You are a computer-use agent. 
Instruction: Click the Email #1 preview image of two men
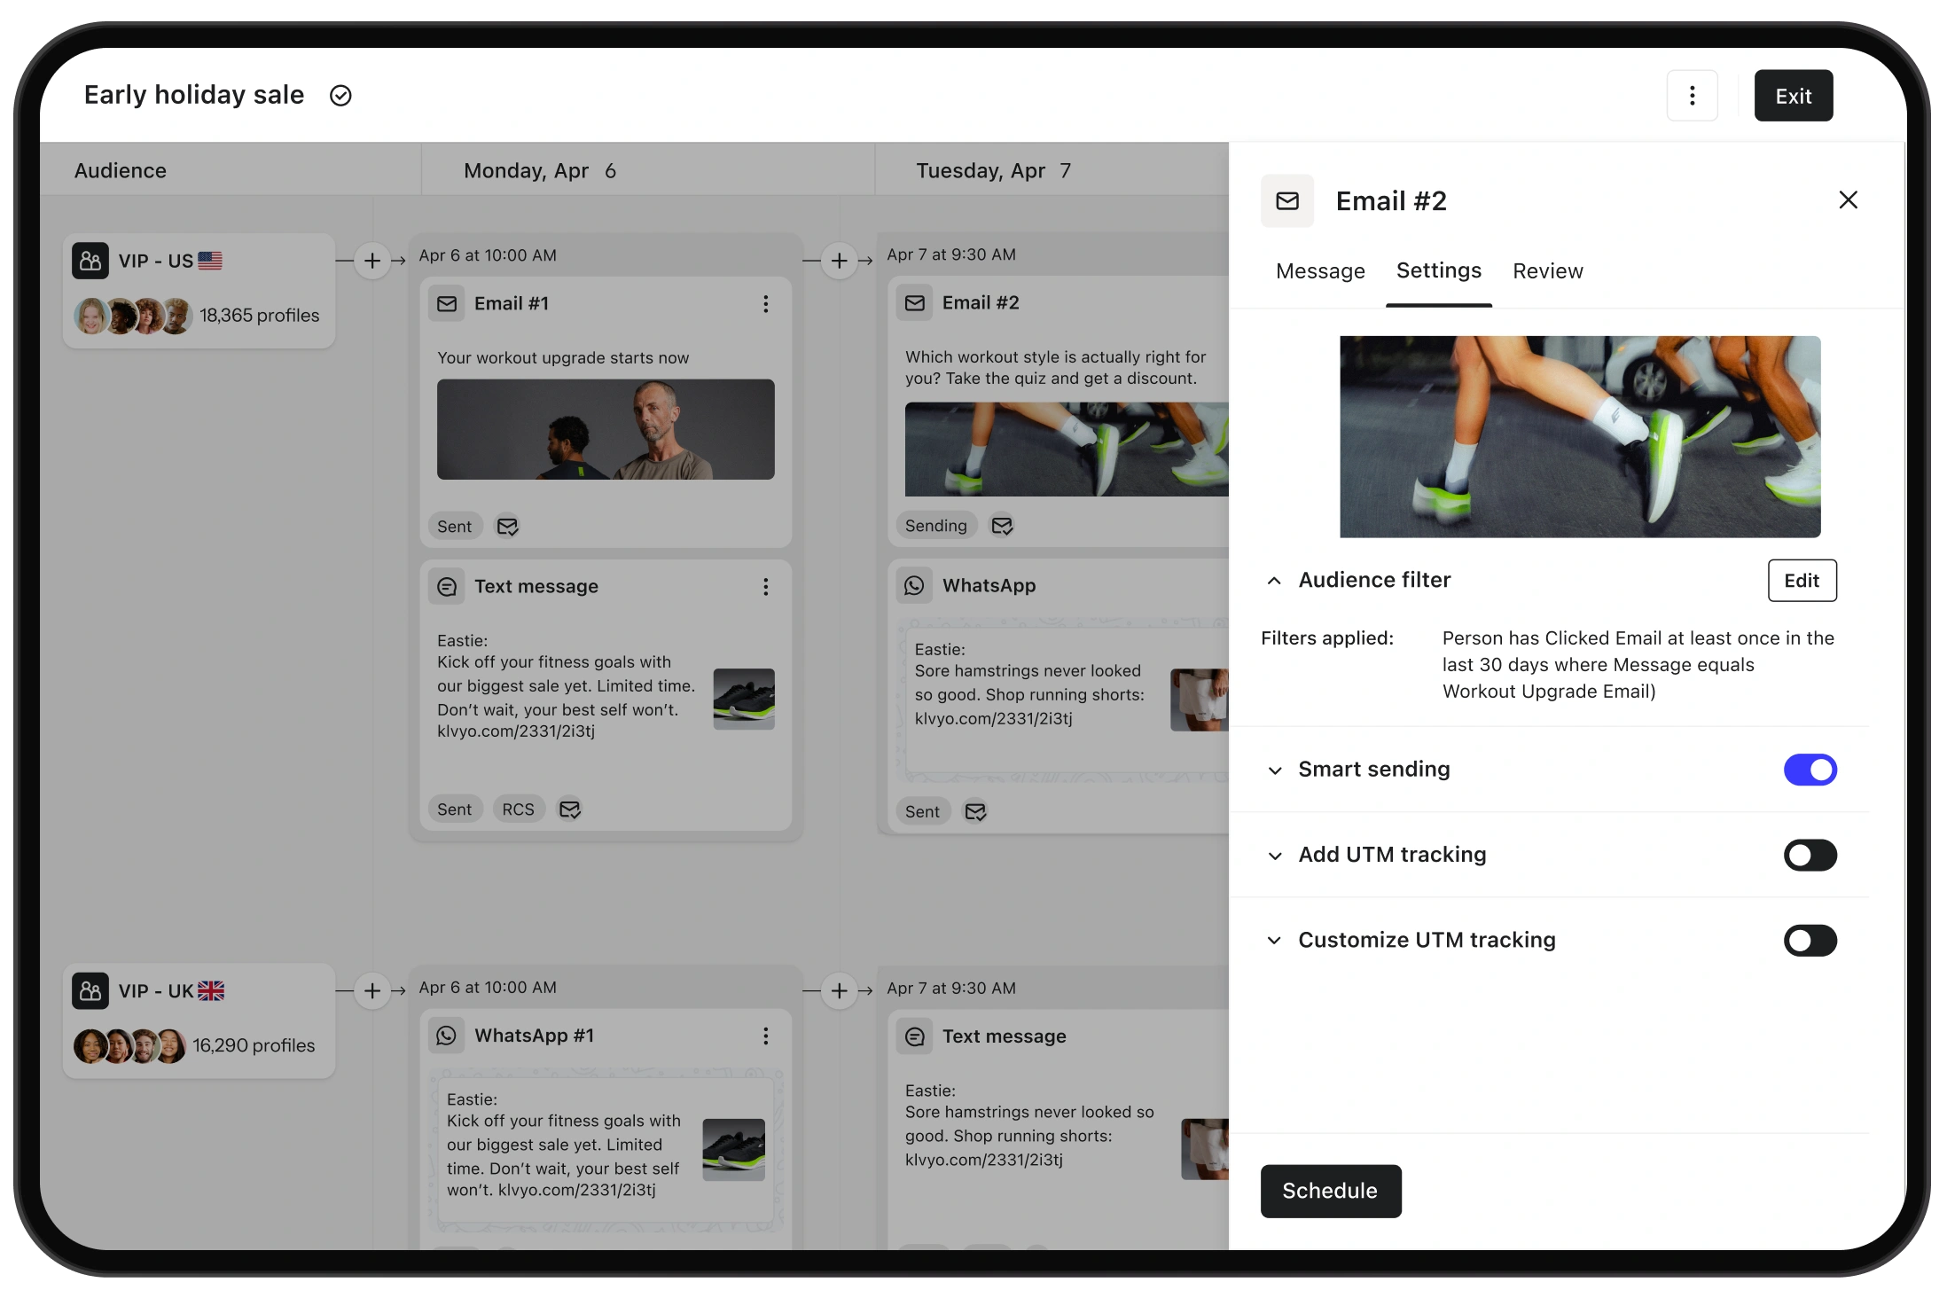click(x=606, y=430)
